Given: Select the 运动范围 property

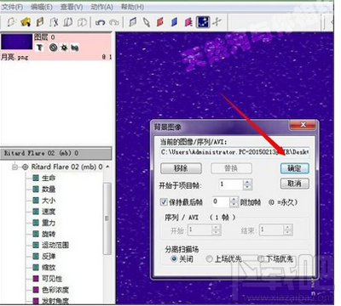Looking at the screenshot, I should [55, 245].
